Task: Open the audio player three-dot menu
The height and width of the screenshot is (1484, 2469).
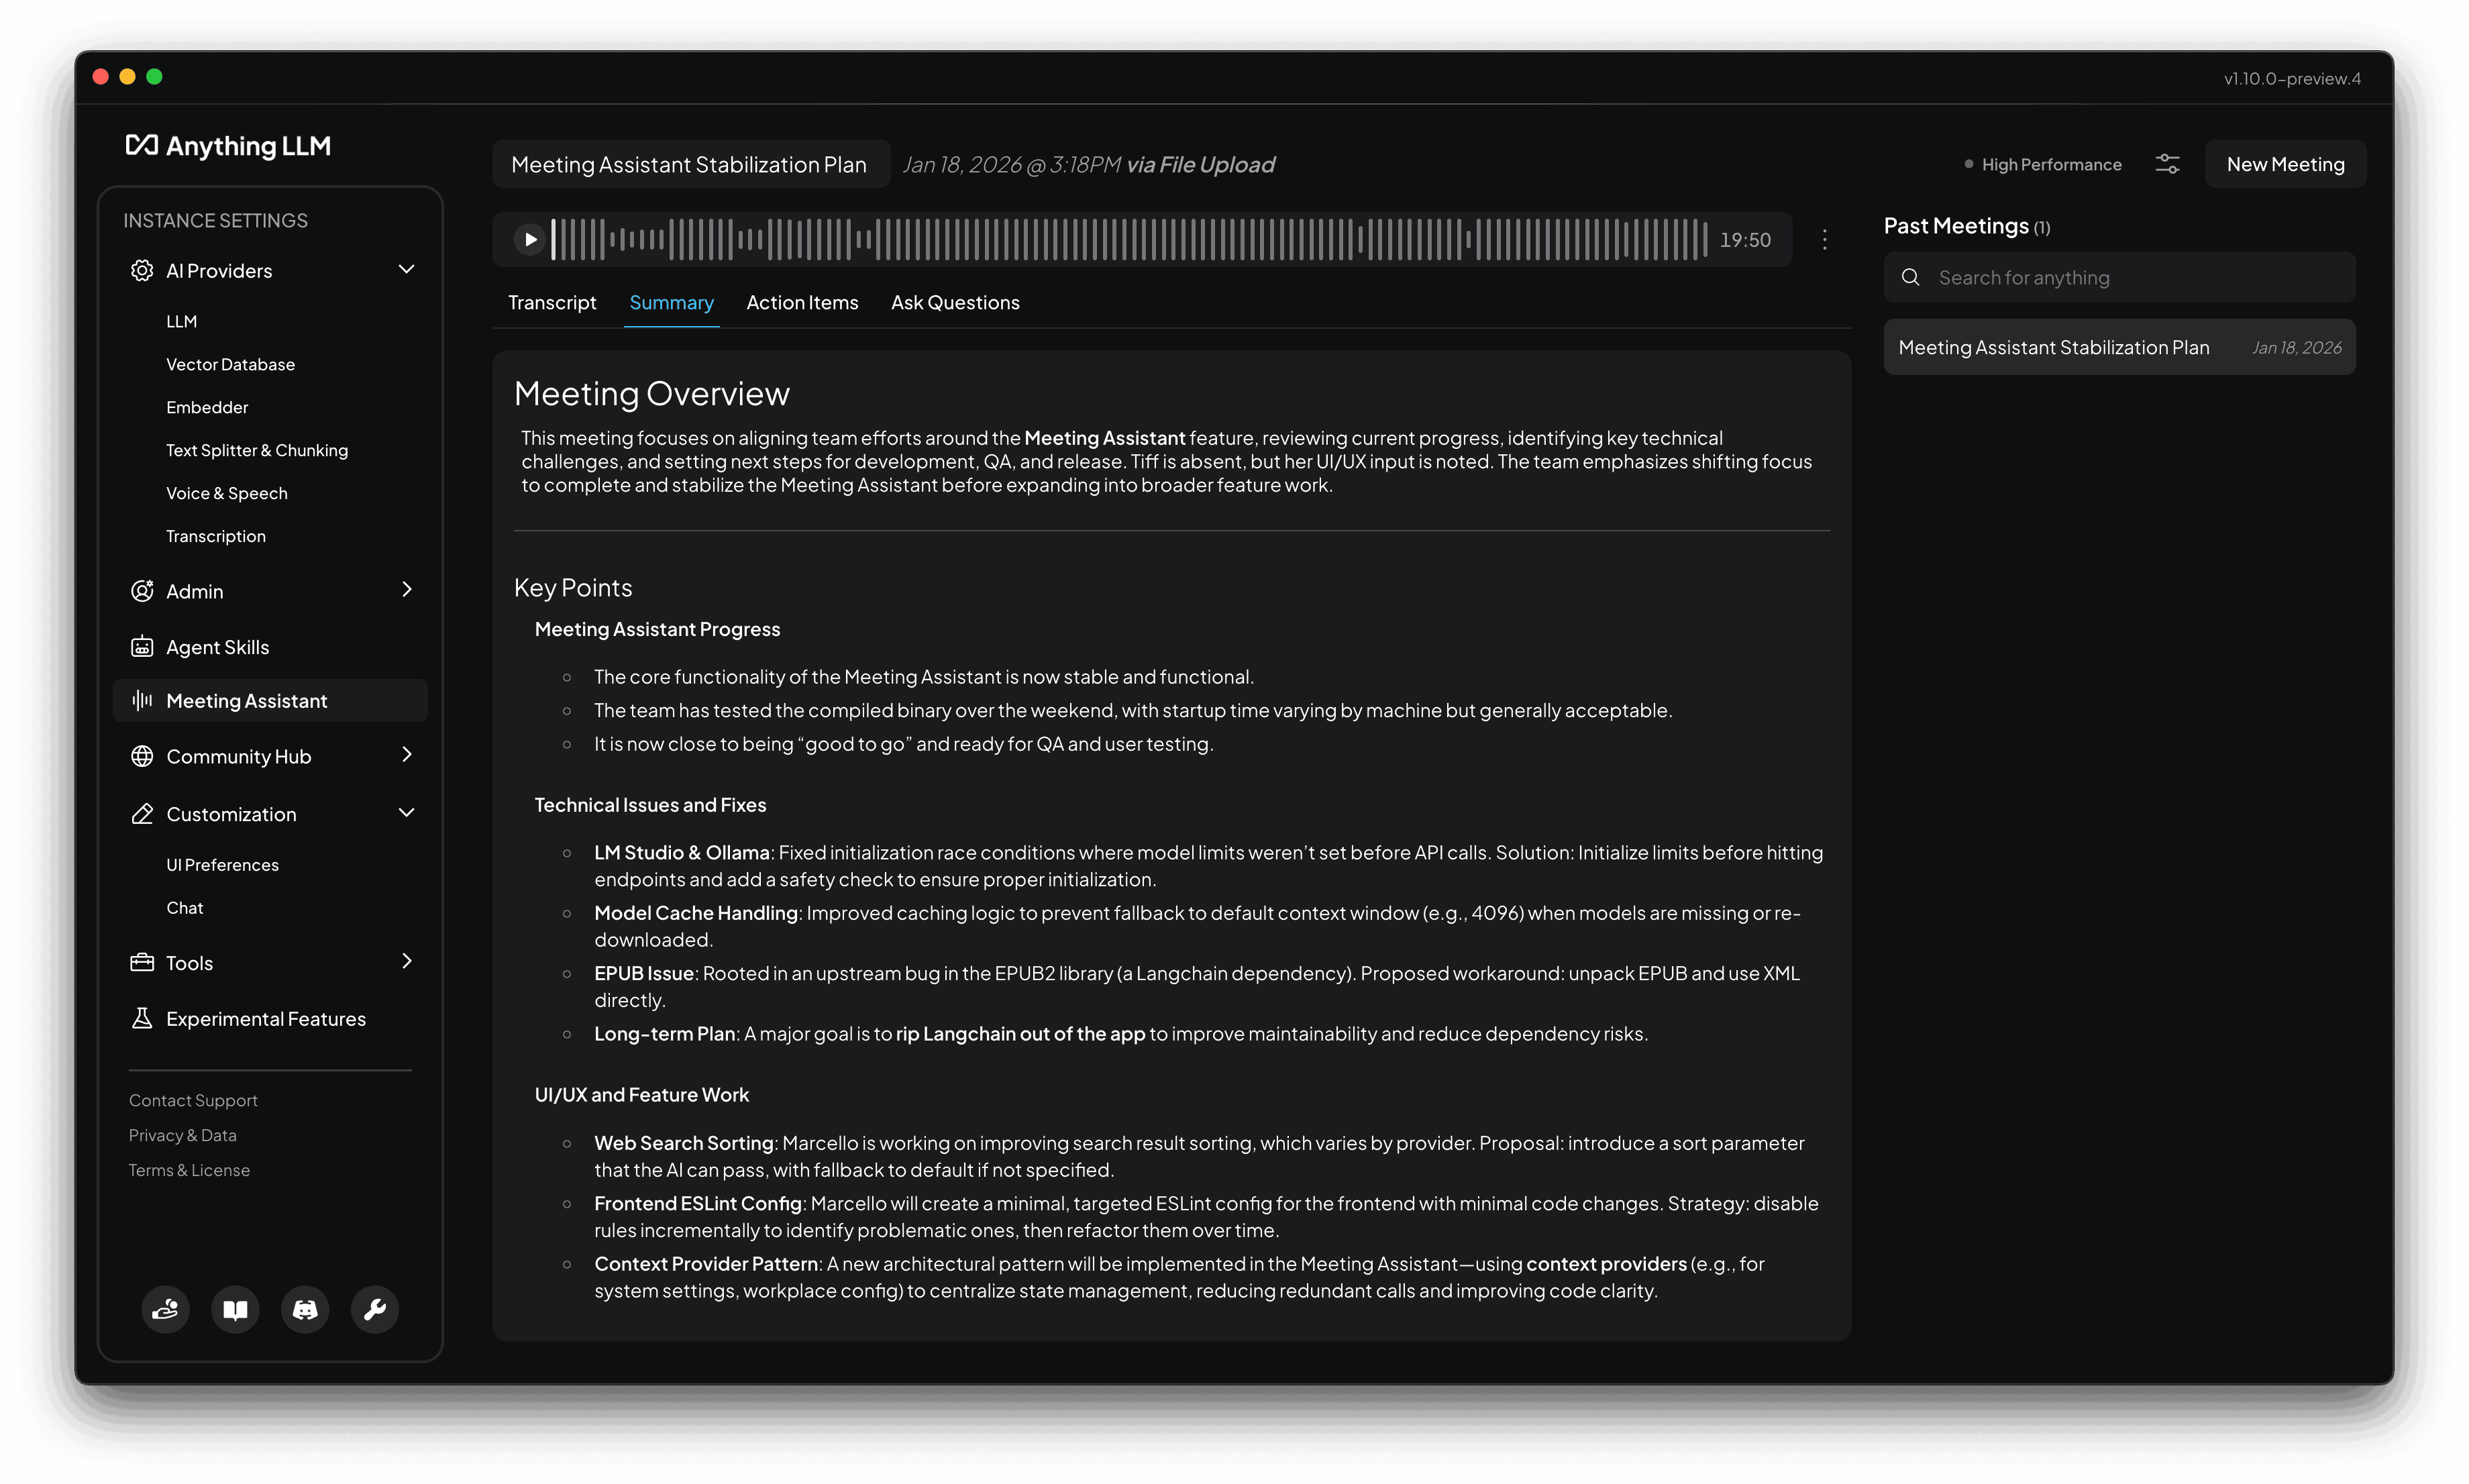Action: 1824,240
